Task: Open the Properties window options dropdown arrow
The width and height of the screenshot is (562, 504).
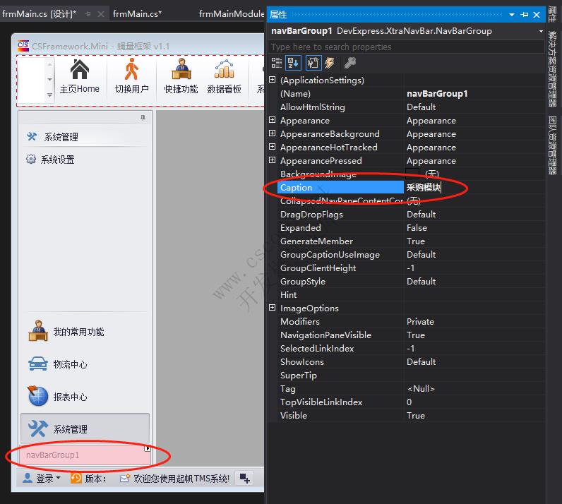Action: click(512, 15)
